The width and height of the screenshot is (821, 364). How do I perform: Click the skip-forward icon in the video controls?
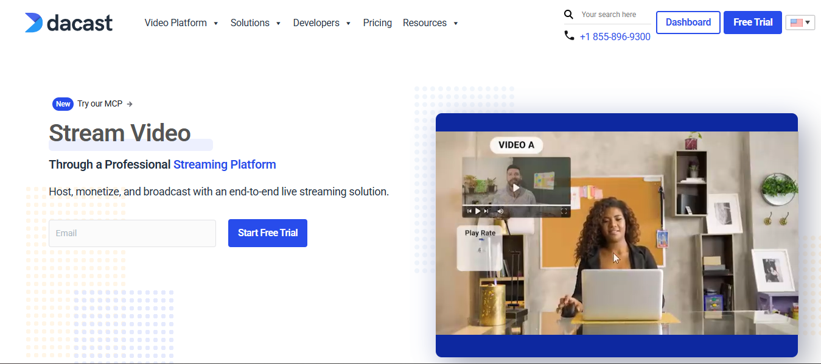click(486, 211)
